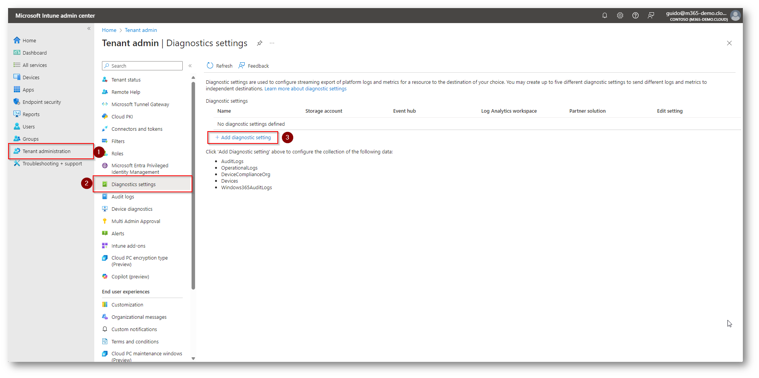The height and width of the screenshot is (378, 759).
Task: Click the Event hub column header
Action: coord(404,111)
